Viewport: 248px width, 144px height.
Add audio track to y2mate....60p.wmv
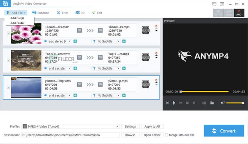(75, 95)
